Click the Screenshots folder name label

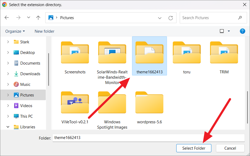pyautogui.click(x=75, y=72)
